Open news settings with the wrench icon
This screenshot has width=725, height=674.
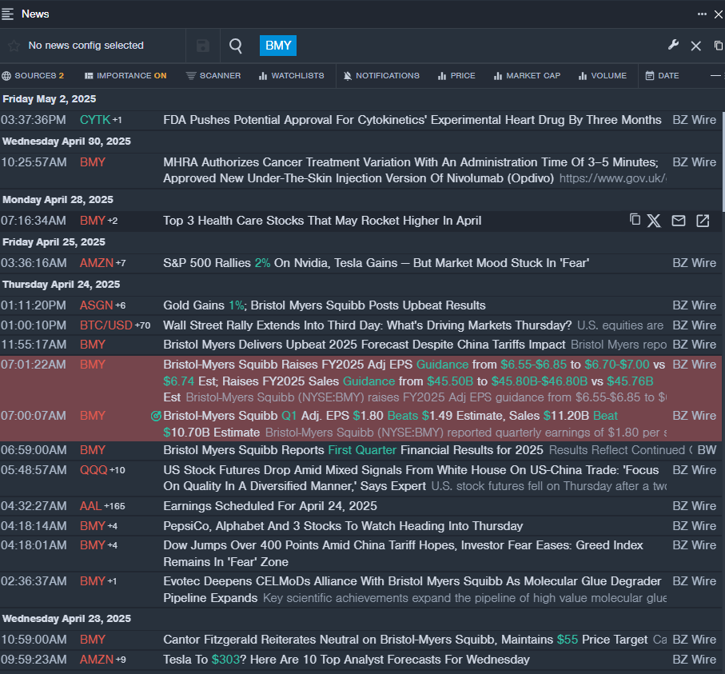673,45
